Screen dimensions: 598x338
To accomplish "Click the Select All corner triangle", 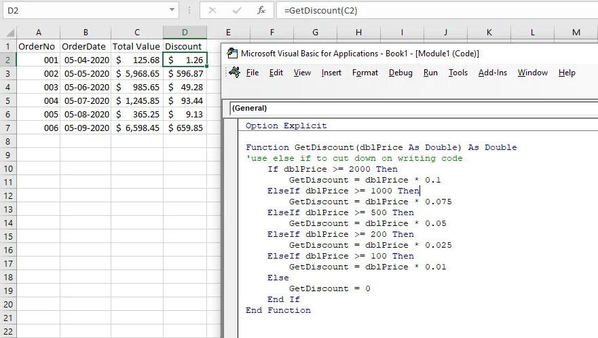I will (10, 33).
